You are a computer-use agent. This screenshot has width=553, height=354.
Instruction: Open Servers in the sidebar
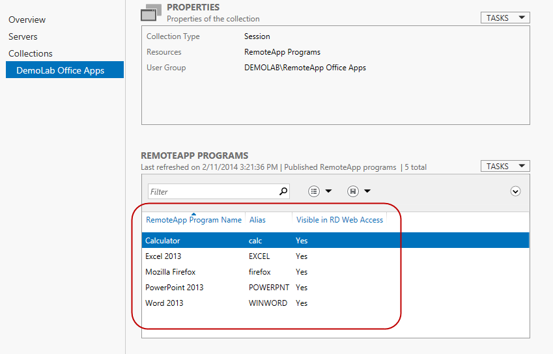tap(23, 36)
